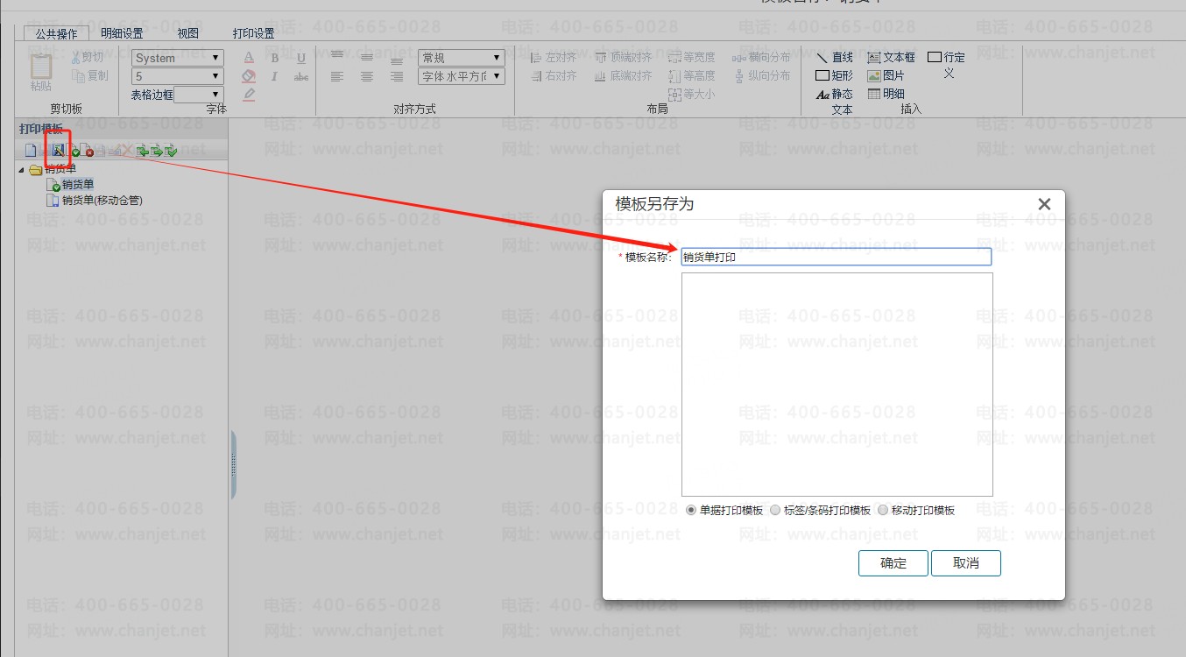The width and height of the screenshot is (1186, 657).
Task: Click the 取消 button
Action: tap(965, 563)
